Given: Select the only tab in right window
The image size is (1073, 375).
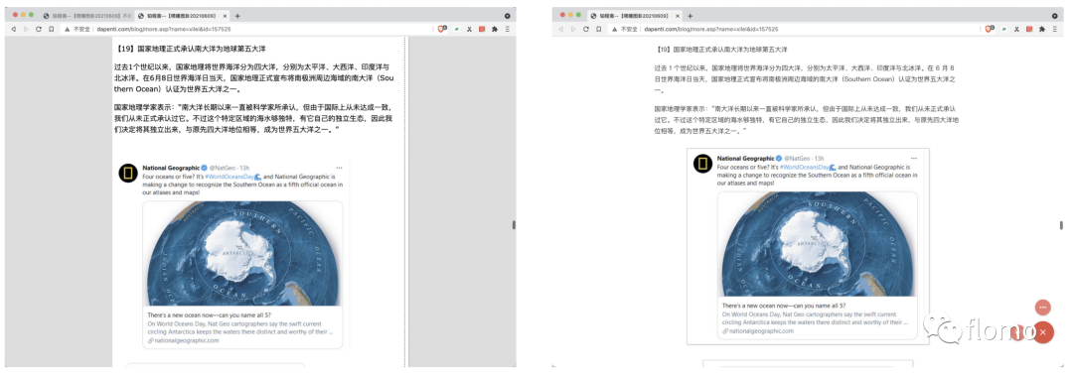Looking at the screenshot, I should pos(634,16).
